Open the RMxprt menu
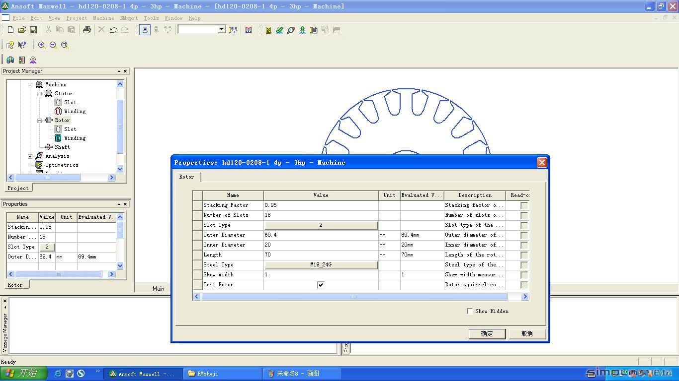The height and width of the screenshot is (381, 679). click(129, 18)
